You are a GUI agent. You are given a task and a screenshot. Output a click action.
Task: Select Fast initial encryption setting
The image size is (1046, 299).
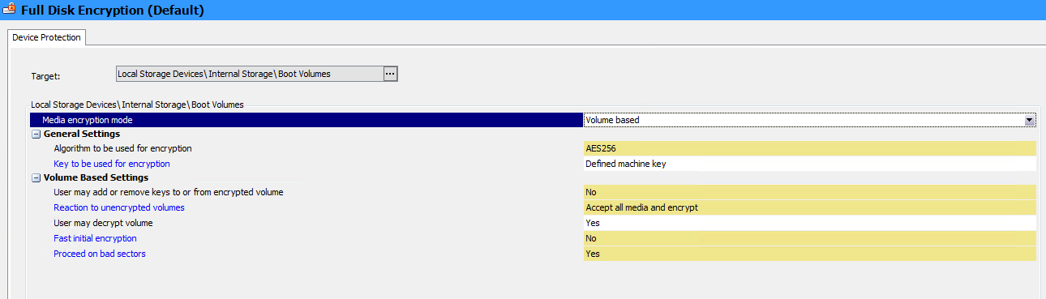point(95,238)
